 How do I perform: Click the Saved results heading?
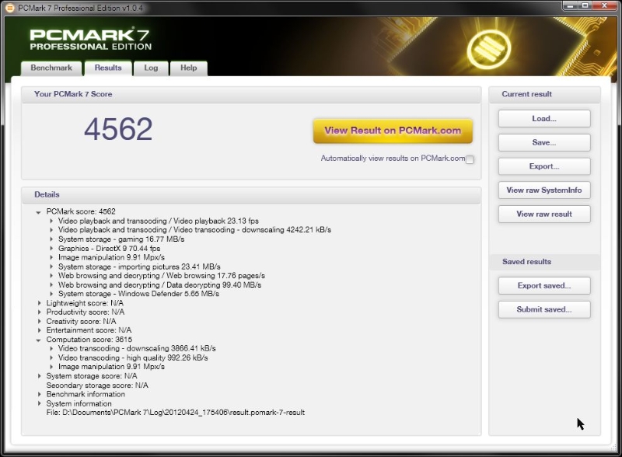pyautogui.click(x=527, y=261)
